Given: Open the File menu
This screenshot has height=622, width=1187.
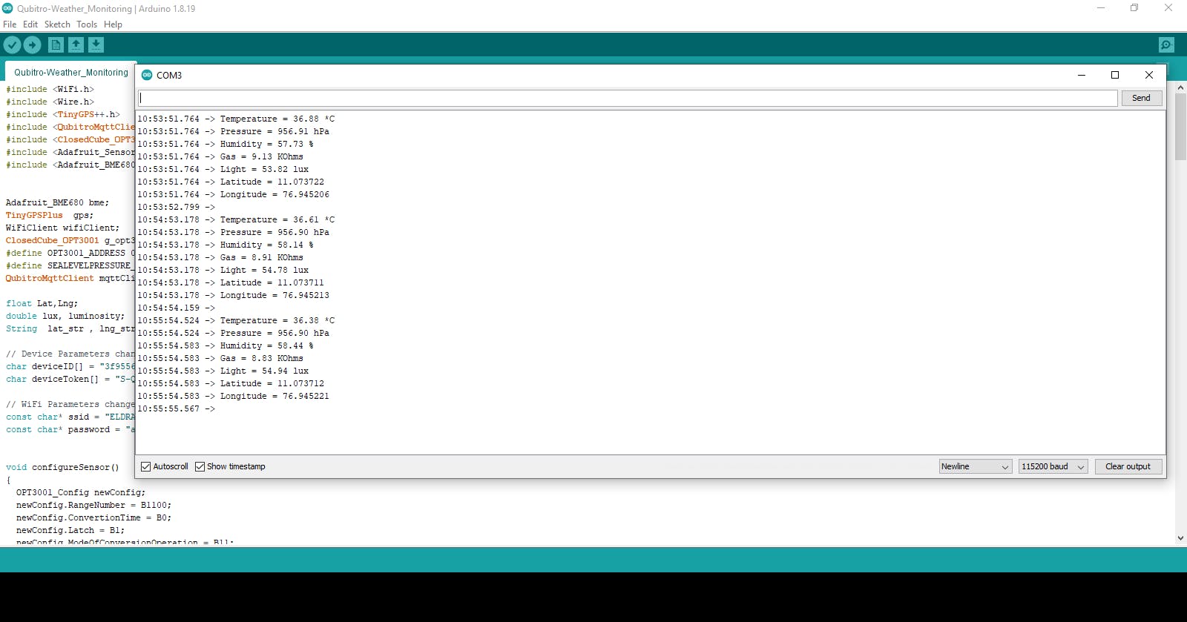Looking at the screenshot, I should [x=10, y=24].
